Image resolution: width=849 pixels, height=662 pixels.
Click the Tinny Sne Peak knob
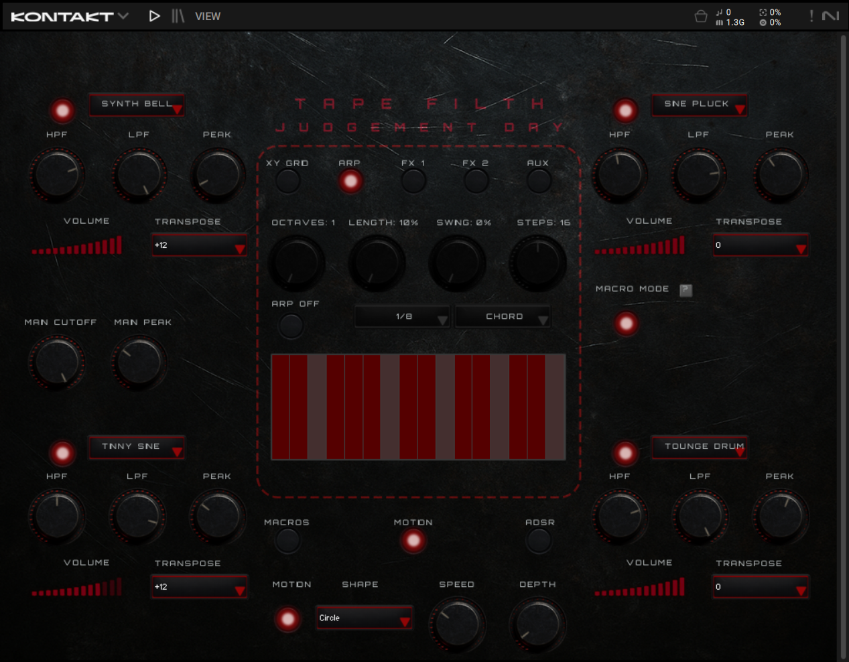[218, 517]
